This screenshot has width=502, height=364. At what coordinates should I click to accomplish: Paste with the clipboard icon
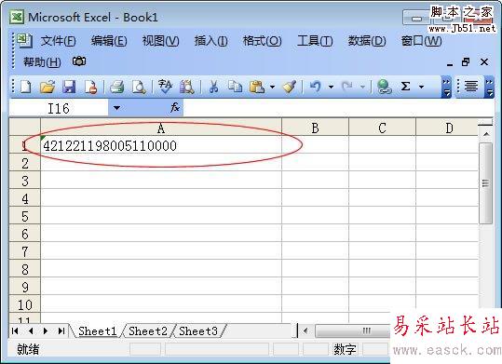coord(257,87)
